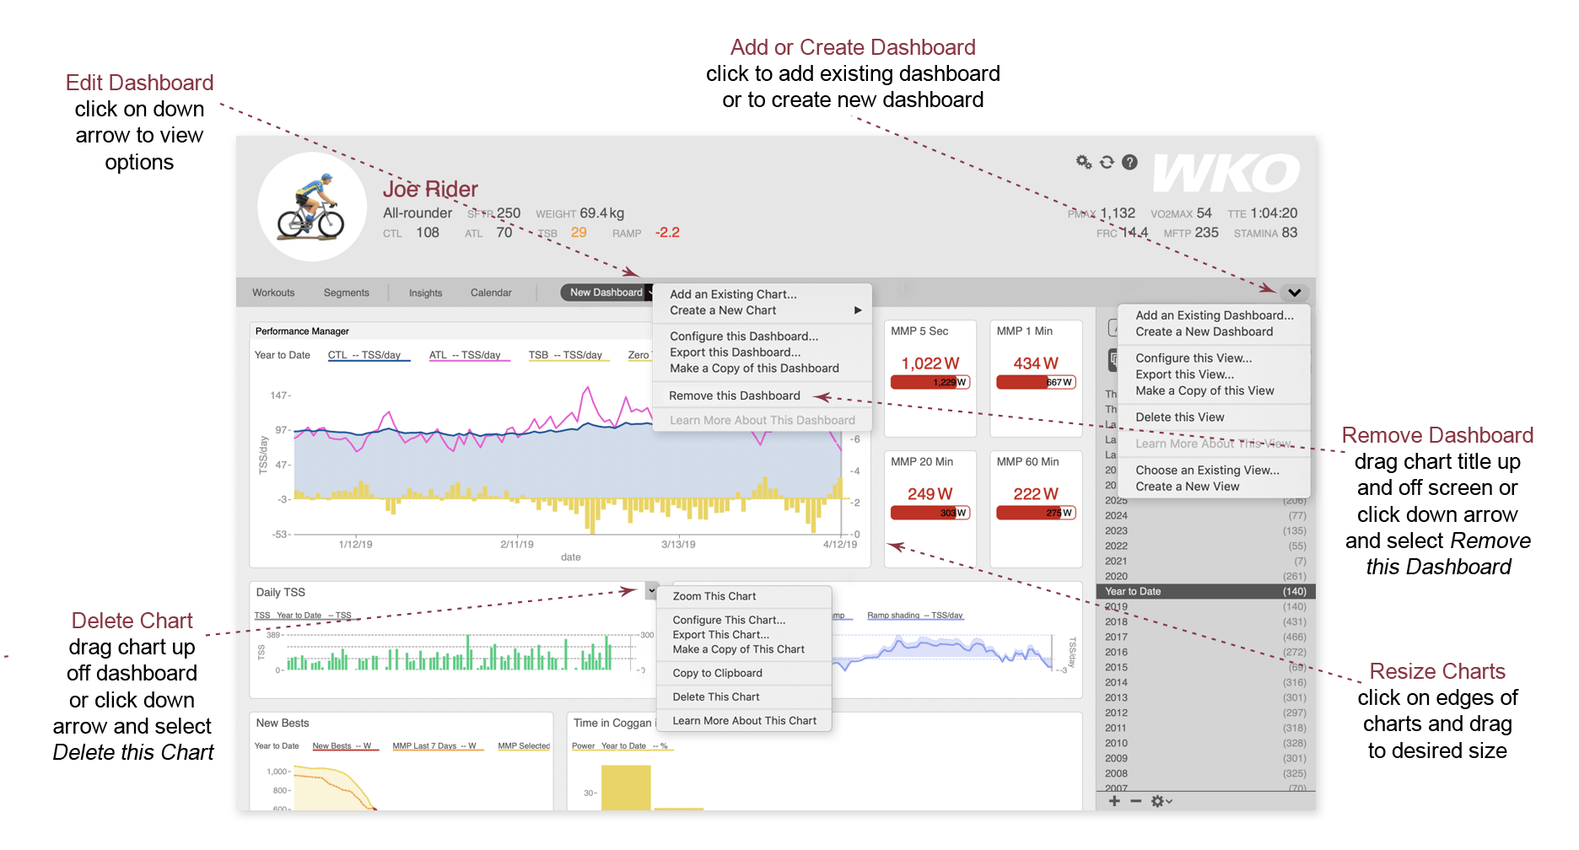The image size is (1579, 850).
Task: Click the STAMINA value 83 in header
Action: click(x=1290, y=233)
